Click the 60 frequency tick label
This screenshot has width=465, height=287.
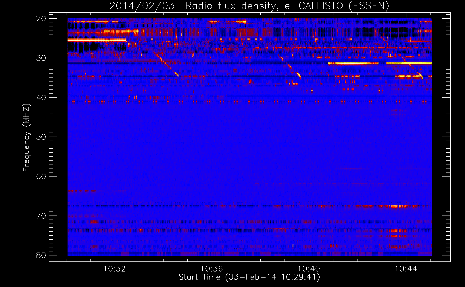[41, 177]
